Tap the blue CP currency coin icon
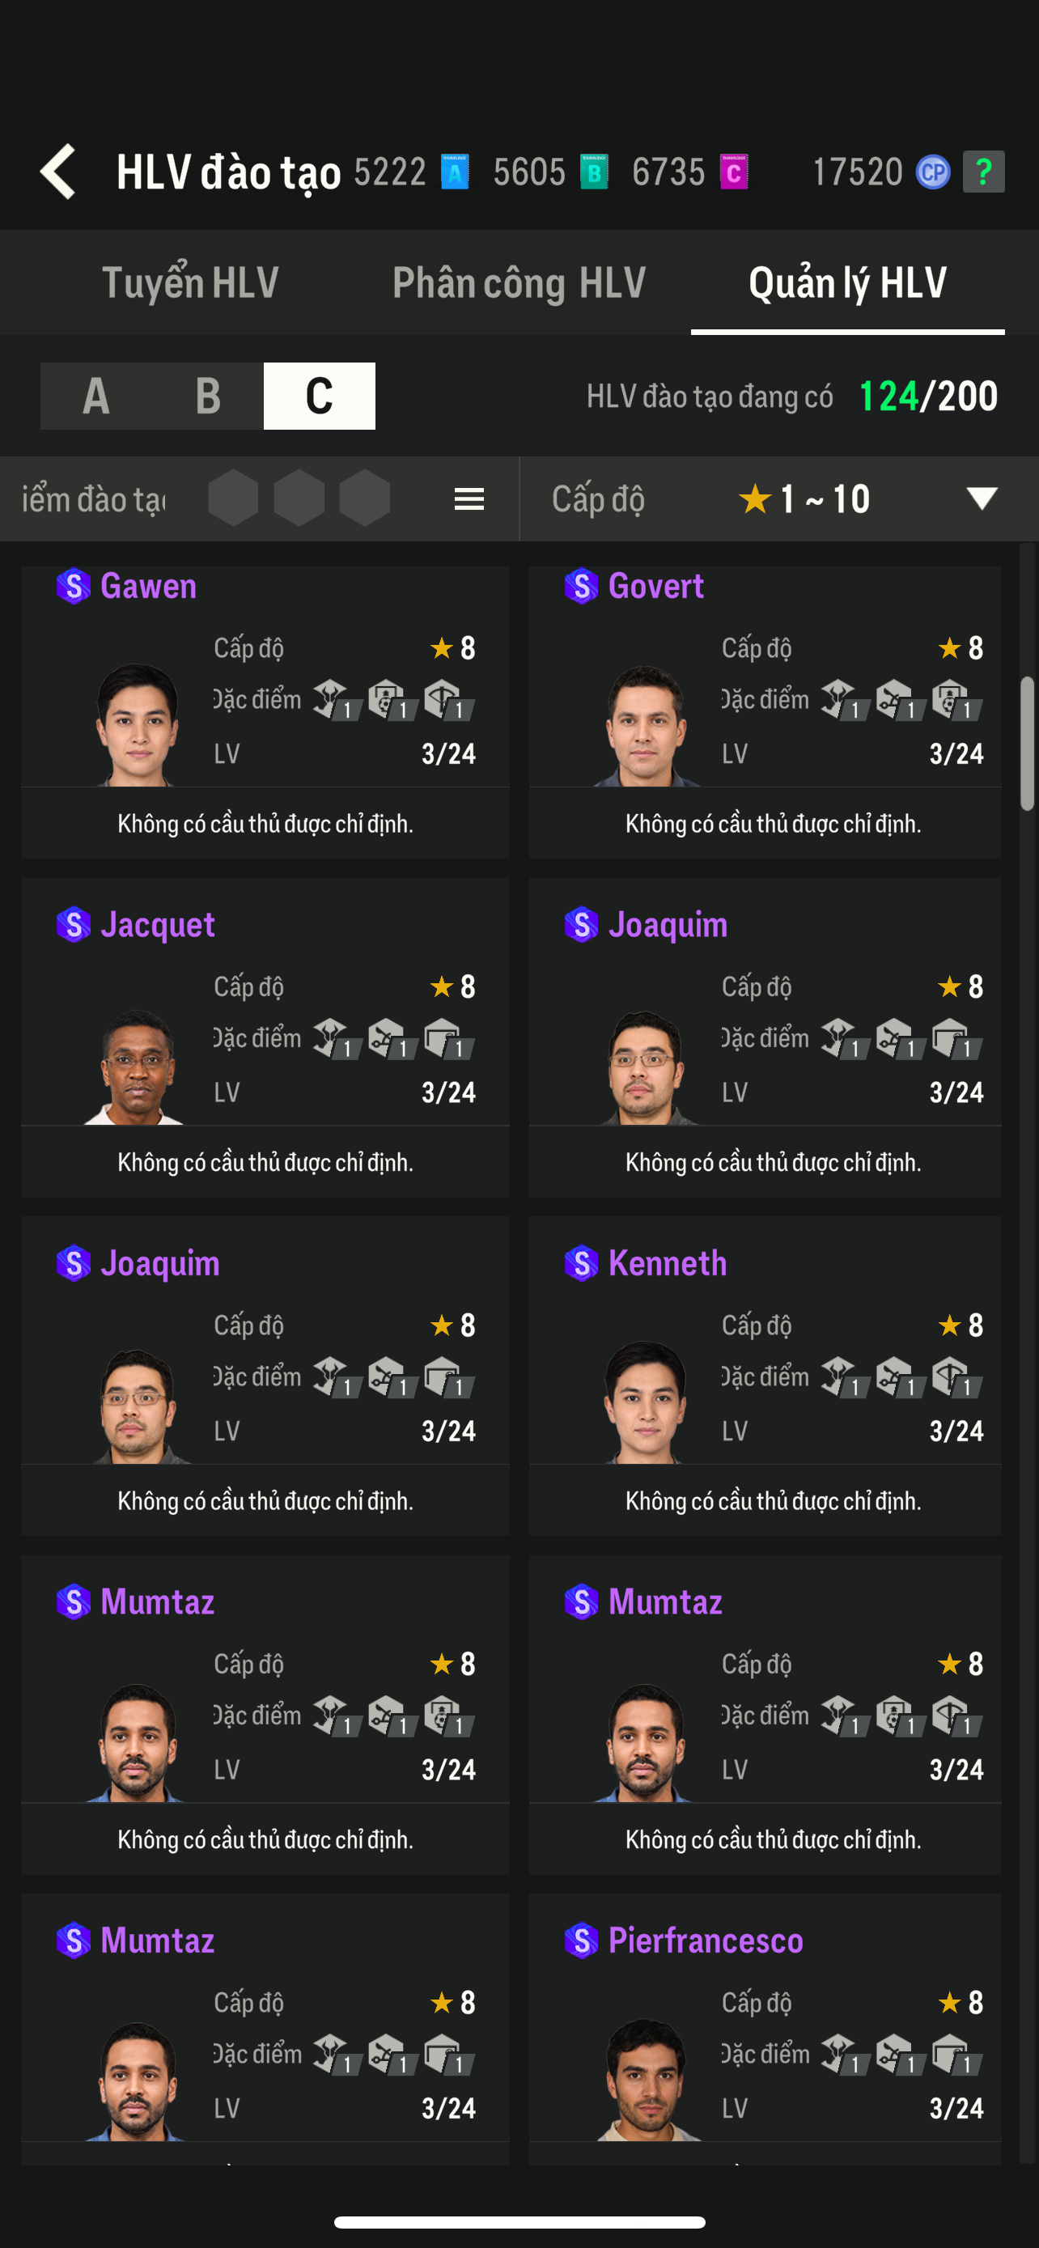This screenshot has height=2248, width=1039. click(932, 172)
